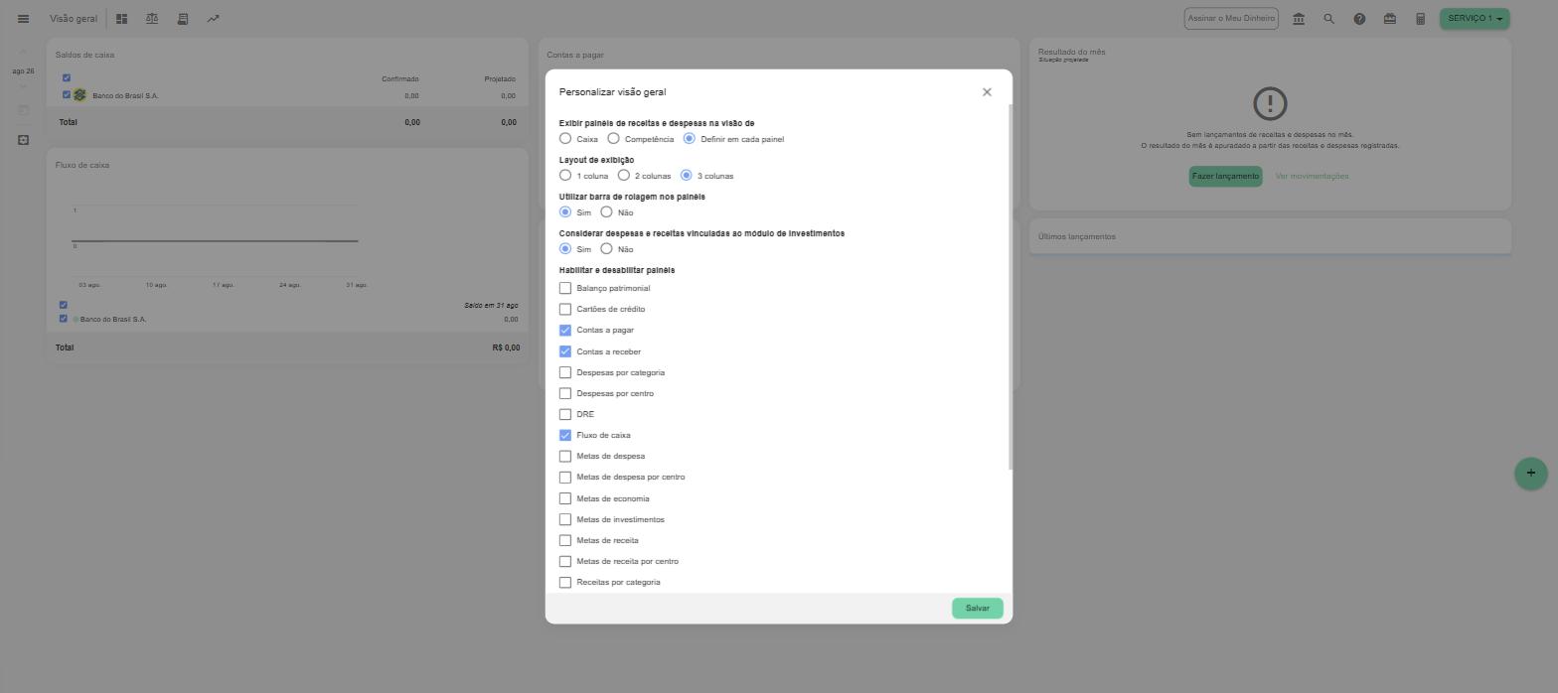Open help question mark icon
This screenshot has height=693, width=1558.
pyautogui.click(x=1359, y=19)
